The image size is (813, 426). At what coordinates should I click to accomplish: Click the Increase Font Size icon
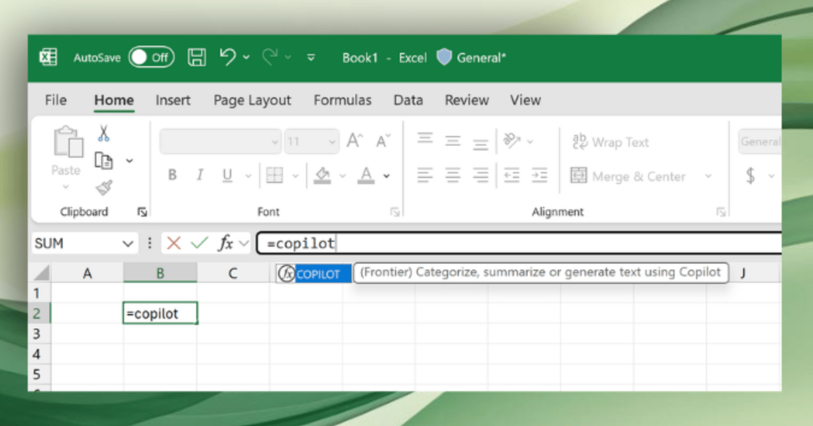click(354, 142)
